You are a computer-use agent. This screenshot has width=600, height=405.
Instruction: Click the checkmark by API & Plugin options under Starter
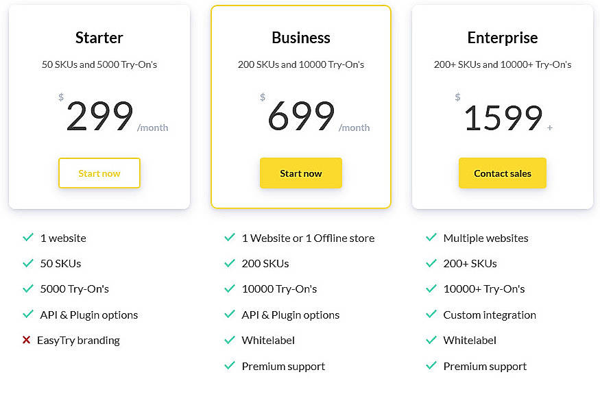[28, 315]
